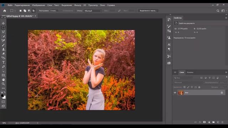Open the Файл menu
Screen dimensions: 228x128
coord(10,5)
